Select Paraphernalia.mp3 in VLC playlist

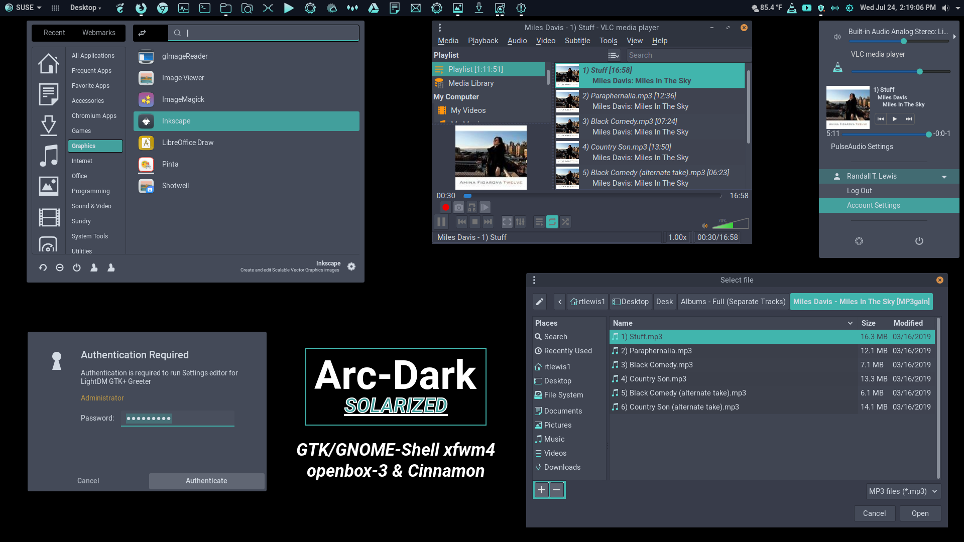pos(650,101)
